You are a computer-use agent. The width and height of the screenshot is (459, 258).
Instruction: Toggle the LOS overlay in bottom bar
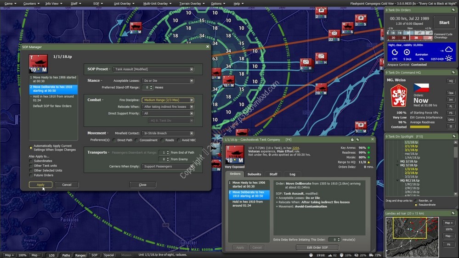(52, 255)
